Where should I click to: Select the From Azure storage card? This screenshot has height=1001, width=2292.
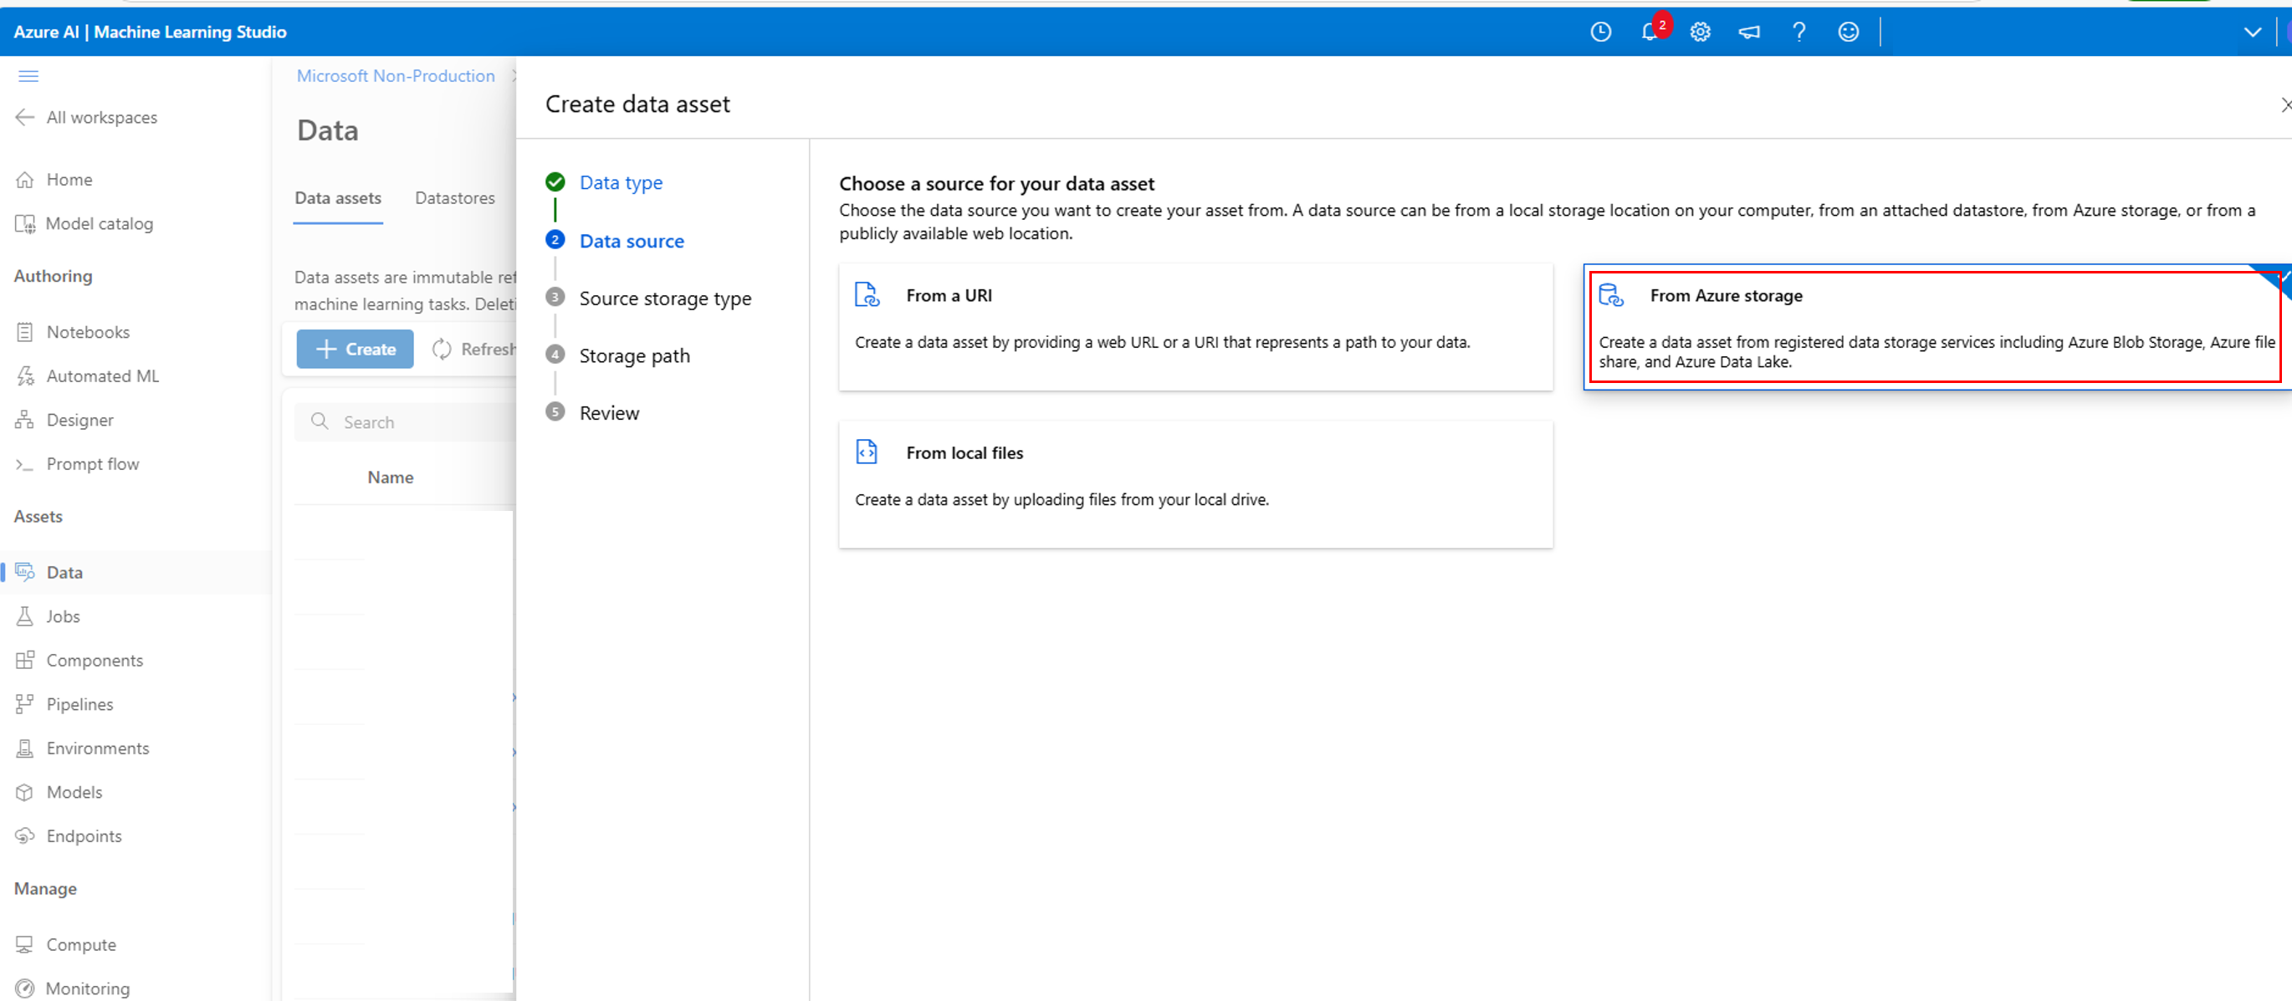click(x=1933, y=326)
